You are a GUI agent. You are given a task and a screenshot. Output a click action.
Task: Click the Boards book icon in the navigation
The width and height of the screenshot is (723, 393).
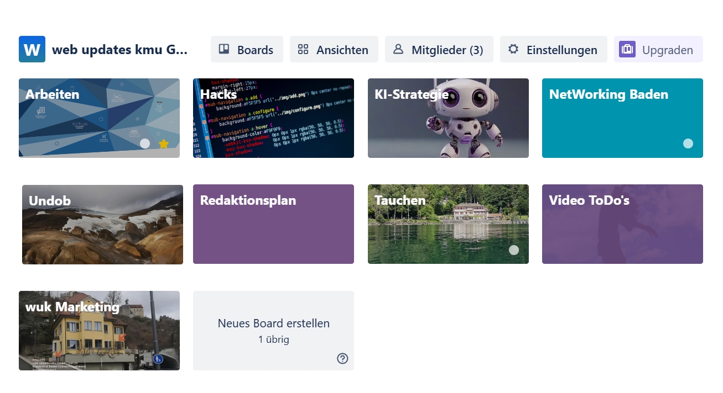point(223,49)
